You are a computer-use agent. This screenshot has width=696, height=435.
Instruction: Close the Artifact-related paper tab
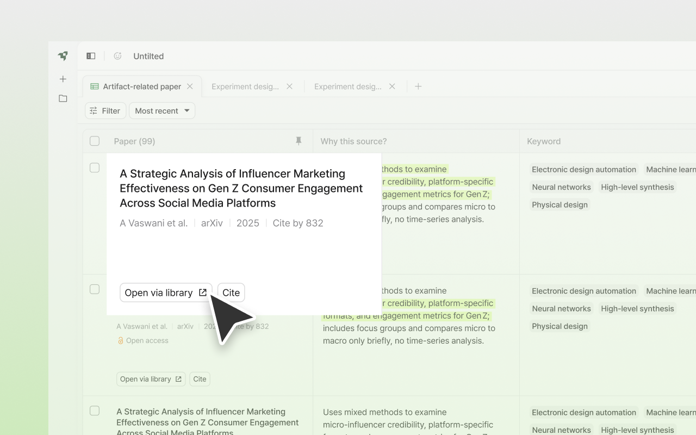pyautogui.click(x=190, y=86)
